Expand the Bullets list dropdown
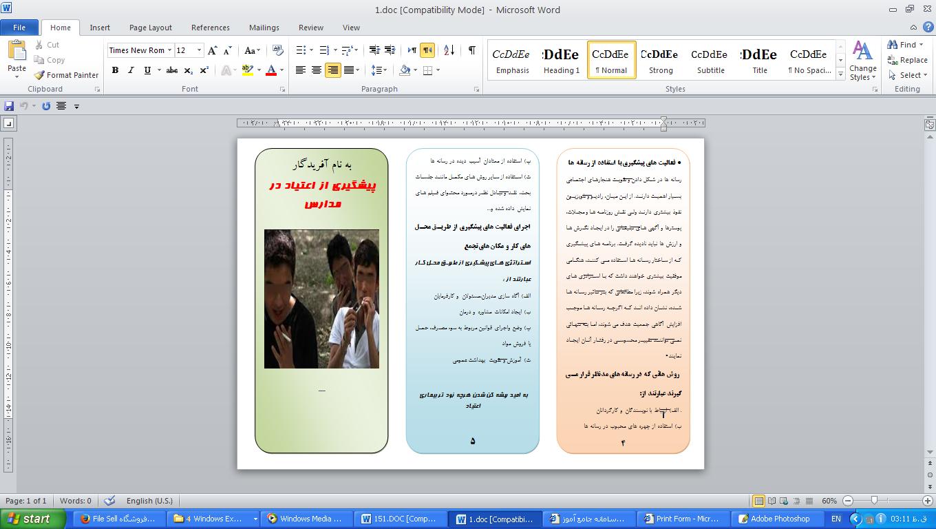Image resolution: width=936 pixels, height=529 pixels. click(311, 50)
